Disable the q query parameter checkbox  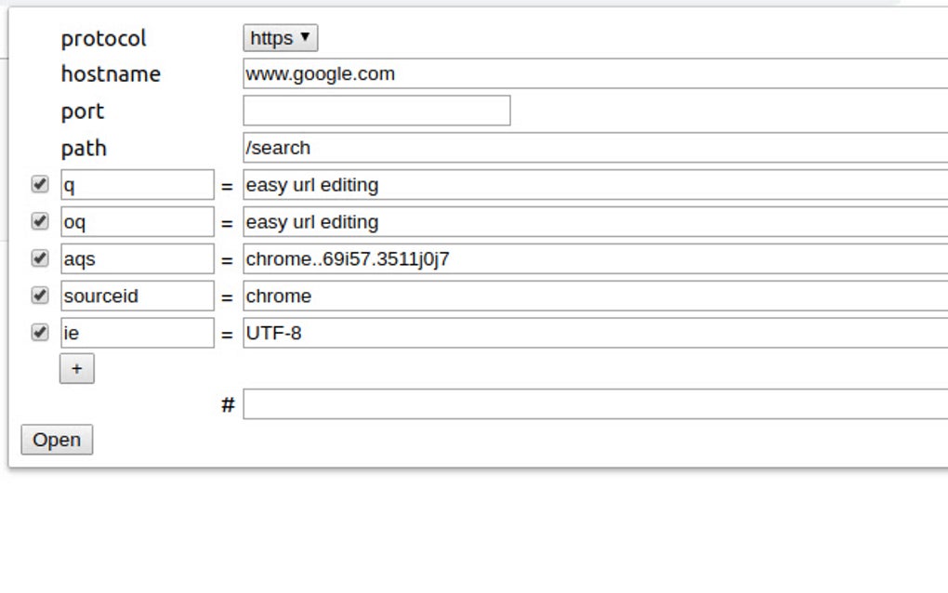[37, 184]
